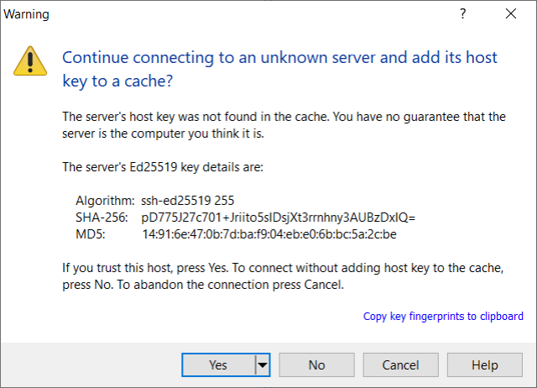Click the "MD5:" label
Viewport: 537px width, 388px height.
[90, 233]
